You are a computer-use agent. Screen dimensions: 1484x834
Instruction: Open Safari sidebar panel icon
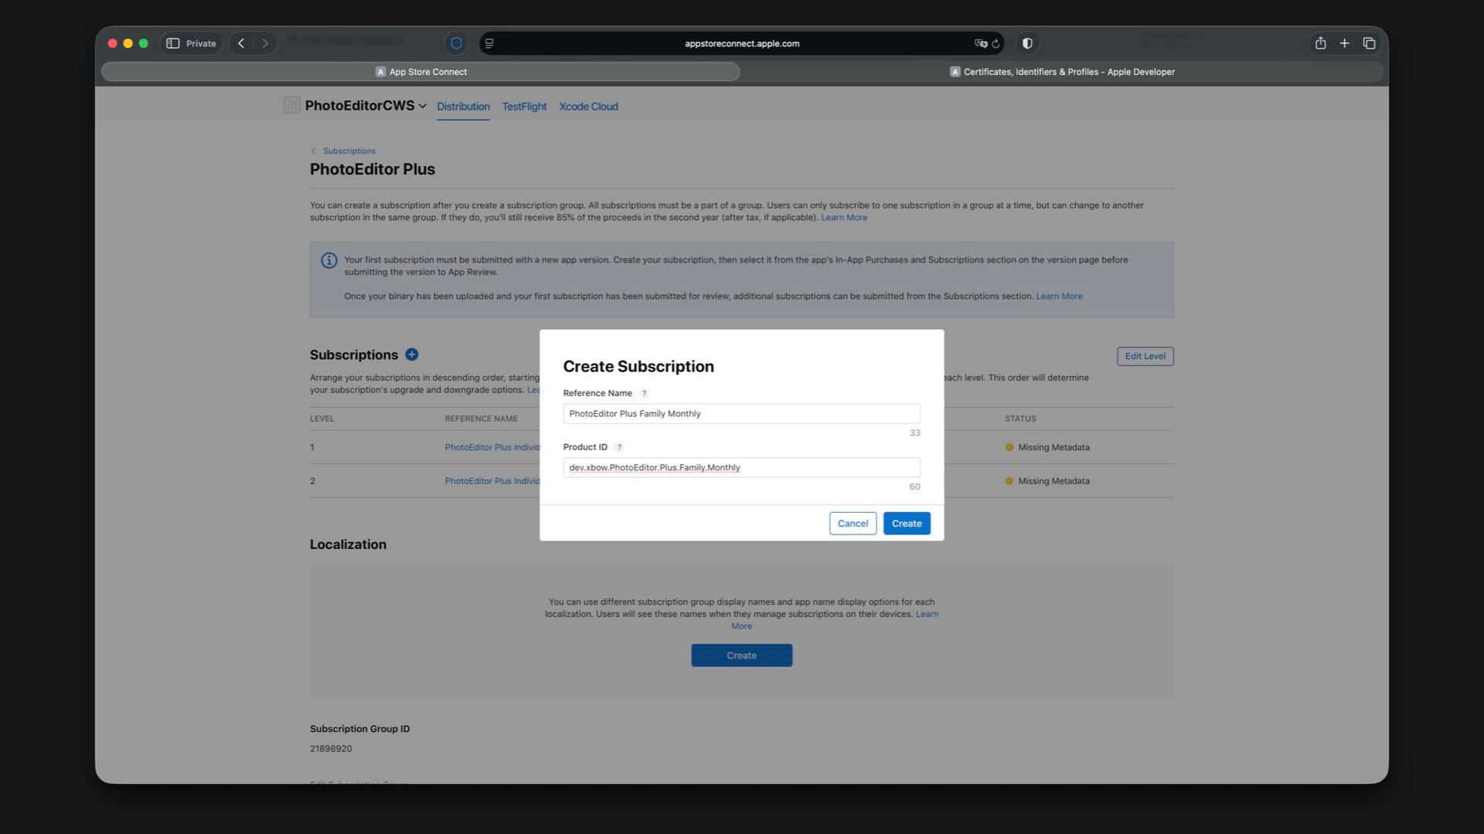pyautogui.click(x=173, y=43)
